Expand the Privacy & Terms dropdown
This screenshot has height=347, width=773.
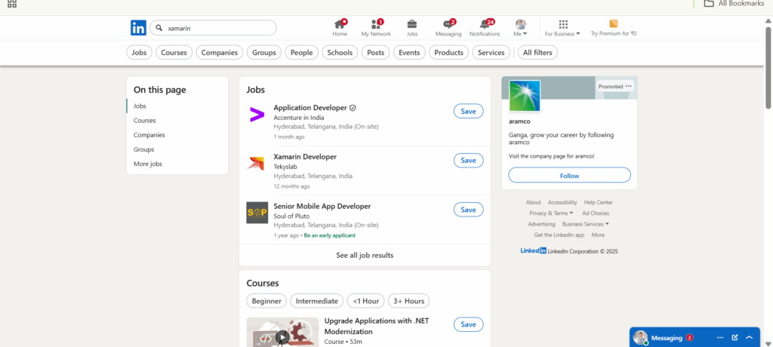(x=551, y=213)
